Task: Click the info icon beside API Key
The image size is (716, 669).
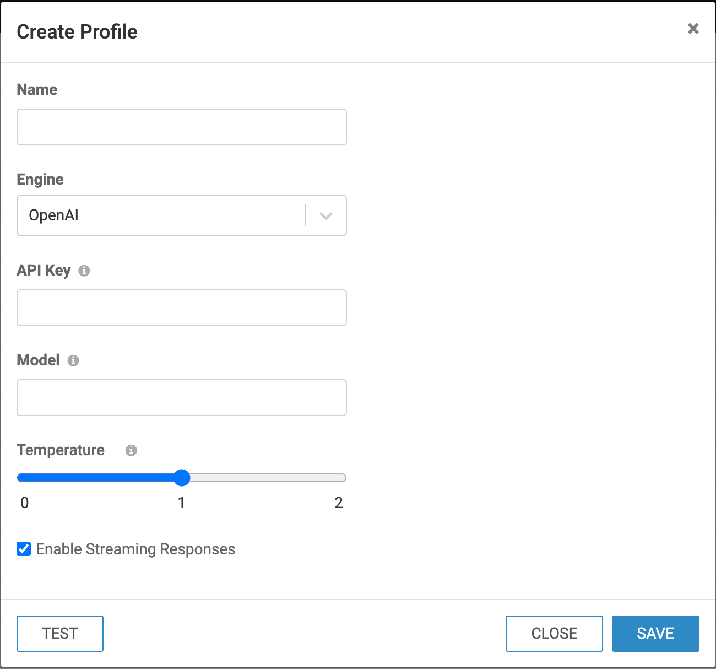Action: (x=84, y=271)
